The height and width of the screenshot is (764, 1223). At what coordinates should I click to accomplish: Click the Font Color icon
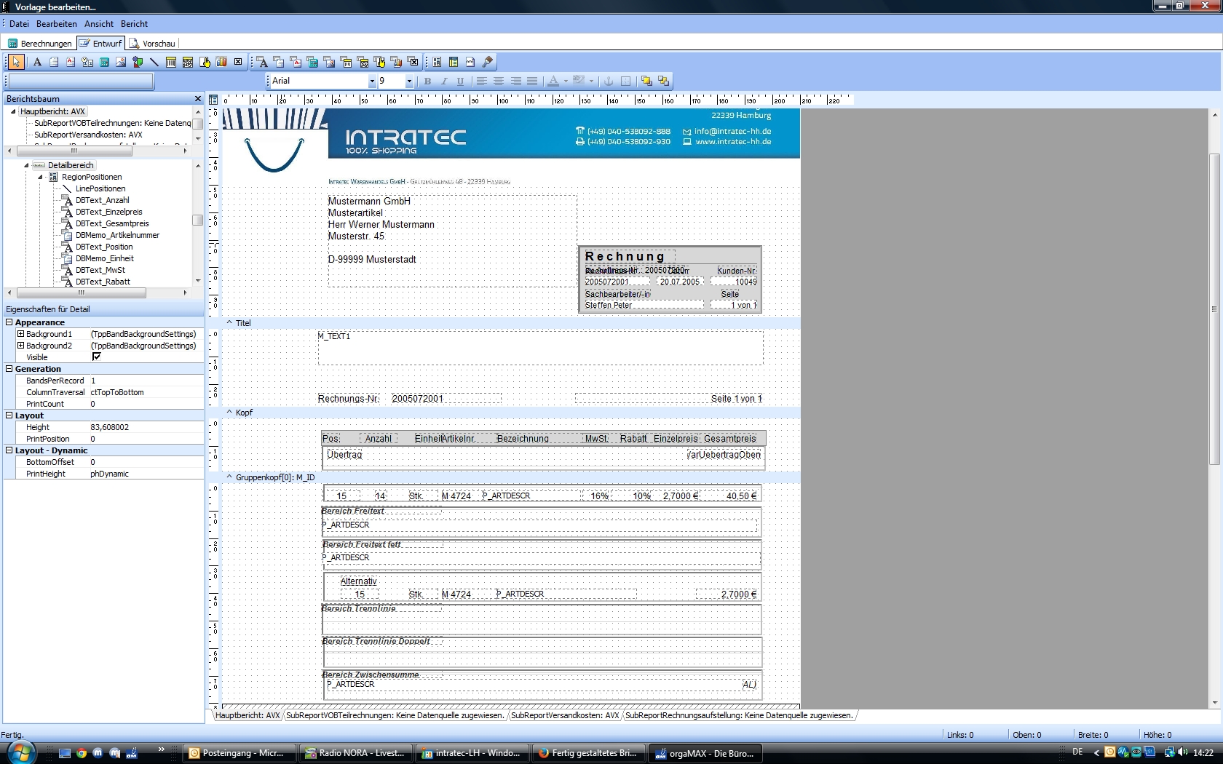(553, 81)
